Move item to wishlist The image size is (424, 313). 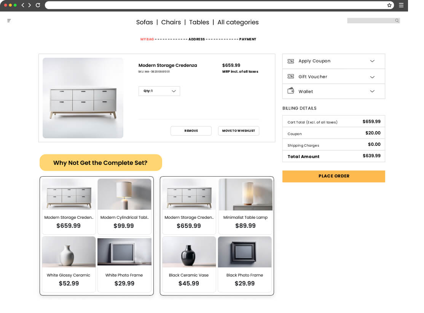239,131
